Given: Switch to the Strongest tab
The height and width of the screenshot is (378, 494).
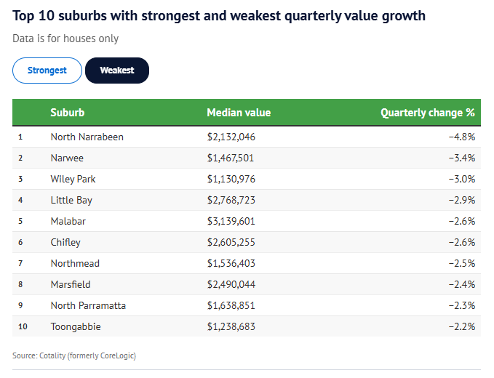Looking at the screenshot, I should [x=47, y=71].
